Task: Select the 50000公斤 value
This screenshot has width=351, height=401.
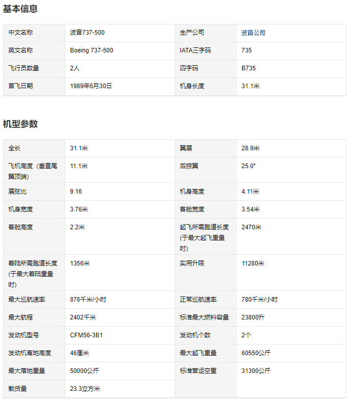Action: click(x=85, y=371)
